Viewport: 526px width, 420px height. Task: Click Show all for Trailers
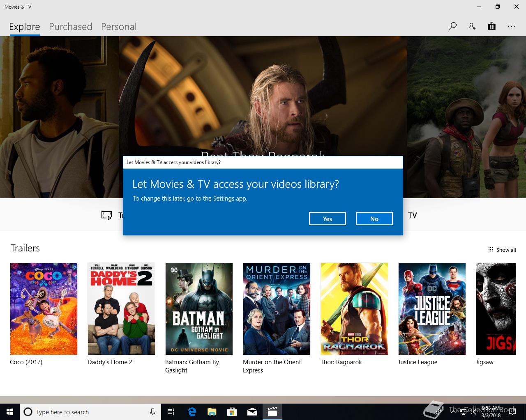pyautogui.click(x=502, y=250)
